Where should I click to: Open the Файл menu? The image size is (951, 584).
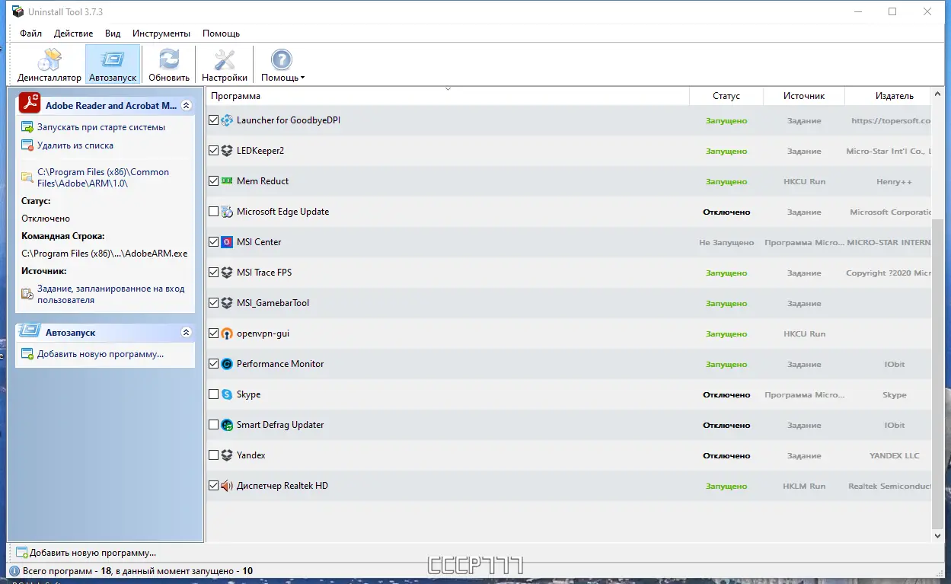tap(31, 34)
